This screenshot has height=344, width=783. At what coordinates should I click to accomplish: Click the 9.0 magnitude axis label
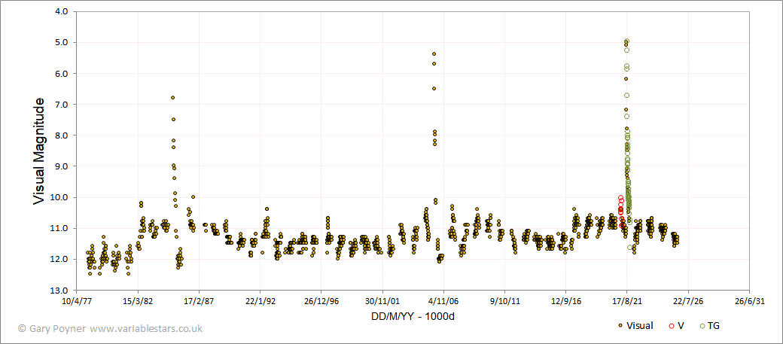click(x=65, y=166)
